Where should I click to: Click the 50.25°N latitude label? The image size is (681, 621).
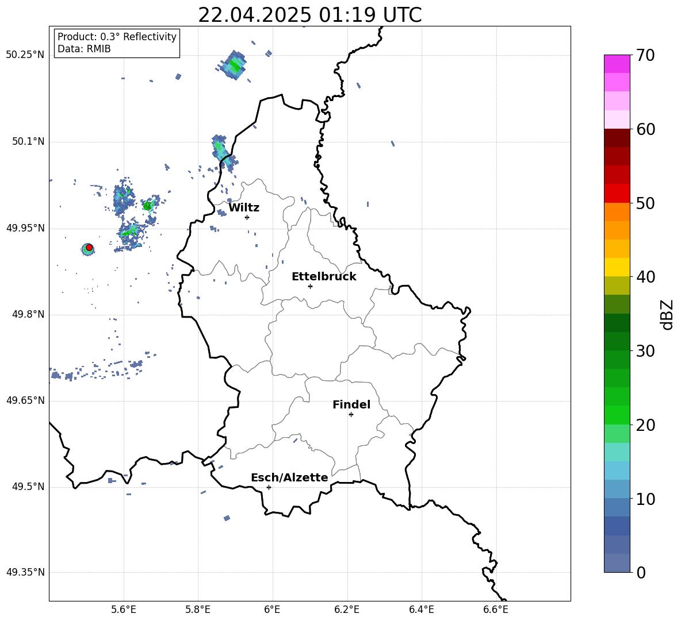coord(25,55)
